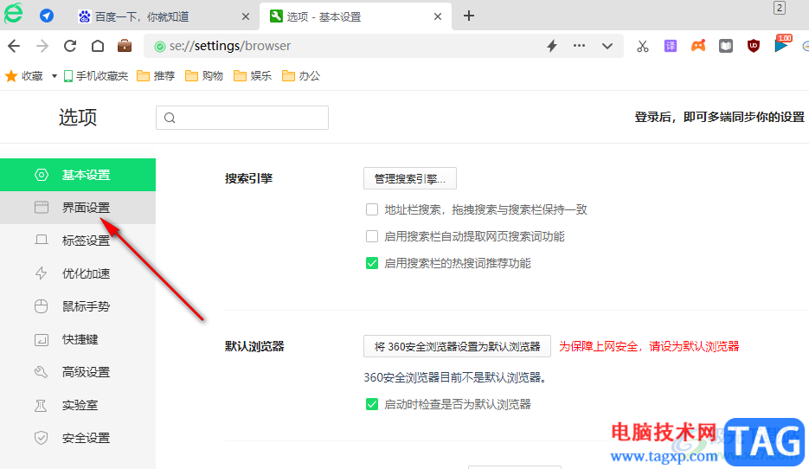
Task: Open 高级设置 in the sidebar
Action: tap(78, 372)
